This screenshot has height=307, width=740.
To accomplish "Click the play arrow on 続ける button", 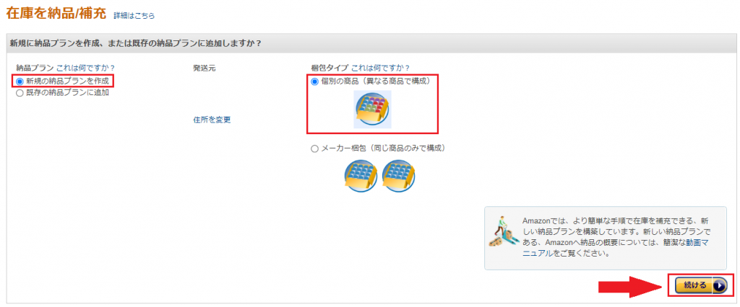I will click(x=719, y=285).
